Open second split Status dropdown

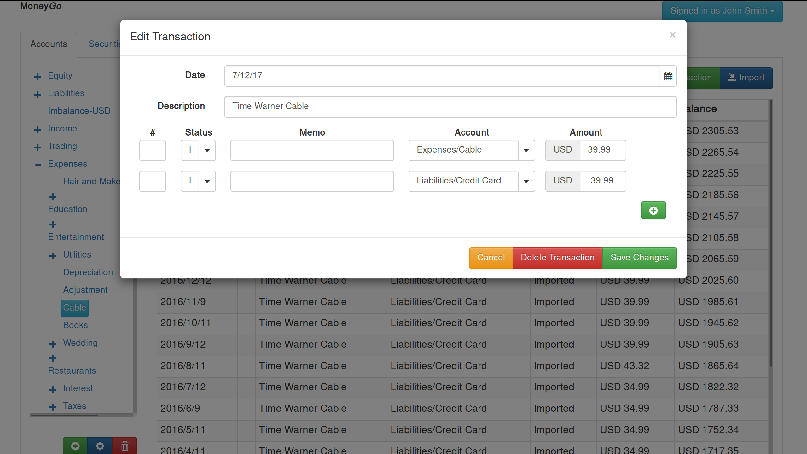207,181
